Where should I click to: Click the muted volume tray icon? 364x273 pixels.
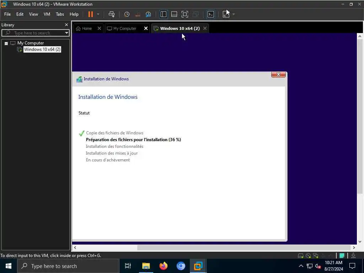(318, 266)
